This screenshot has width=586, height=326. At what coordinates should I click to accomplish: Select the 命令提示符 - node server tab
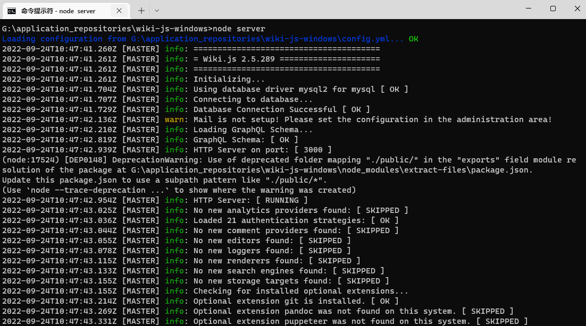pos(66,11)
